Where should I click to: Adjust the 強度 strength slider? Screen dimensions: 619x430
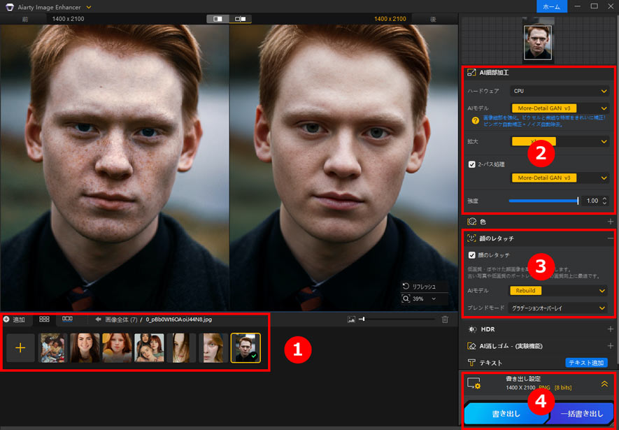546,201
